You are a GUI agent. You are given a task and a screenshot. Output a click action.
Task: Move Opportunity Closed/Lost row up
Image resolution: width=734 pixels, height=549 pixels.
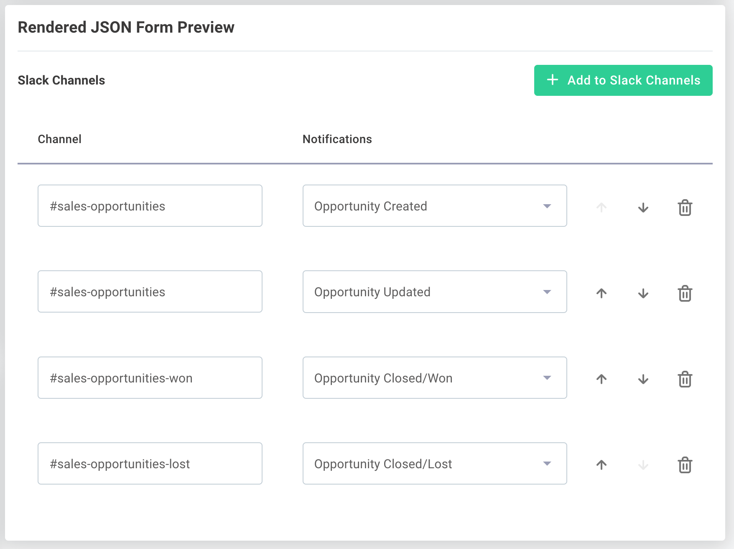point(601,465)
